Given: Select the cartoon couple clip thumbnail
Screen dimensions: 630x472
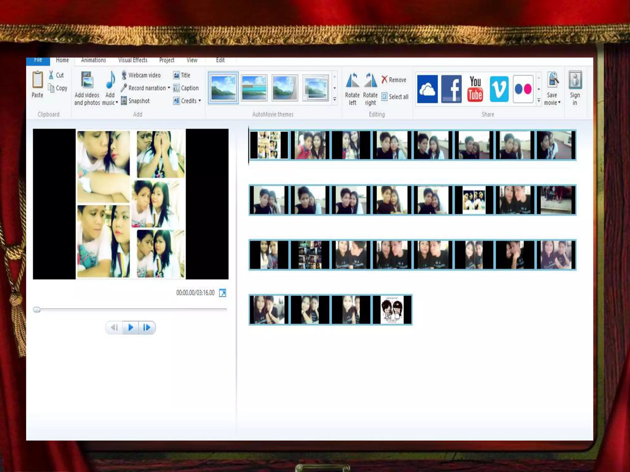Looking at the screenshot, I should tap(392, 309).
